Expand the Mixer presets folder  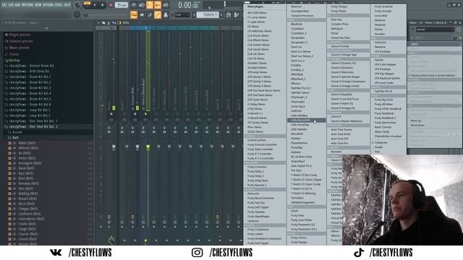point(20,48)
